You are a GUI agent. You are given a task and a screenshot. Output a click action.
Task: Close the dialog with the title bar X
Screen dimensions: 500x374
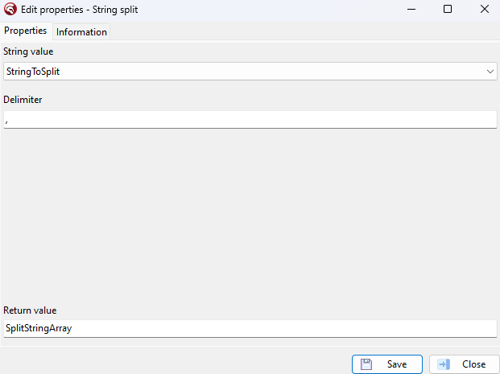click(485, 9)
